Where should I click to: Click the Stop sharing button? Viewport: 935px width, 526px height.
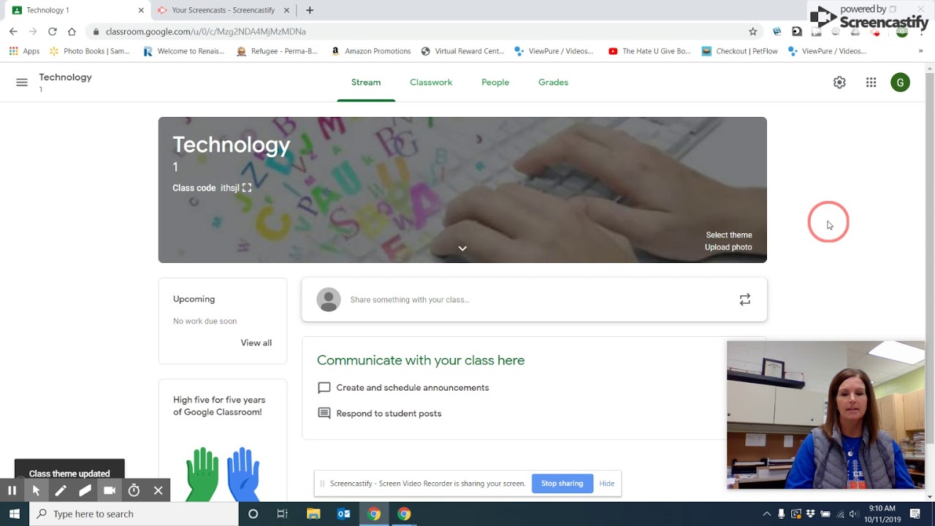click(562, 484)
